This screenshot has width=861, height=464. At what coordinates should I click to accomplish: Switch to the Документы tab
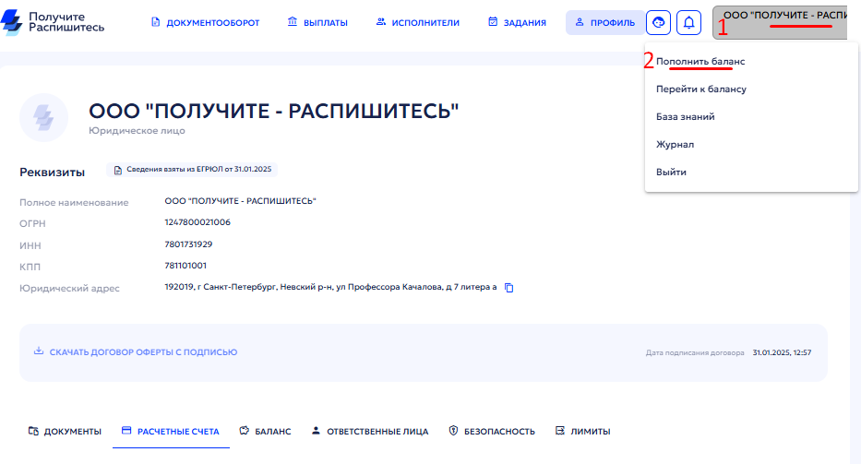point(65,431)
